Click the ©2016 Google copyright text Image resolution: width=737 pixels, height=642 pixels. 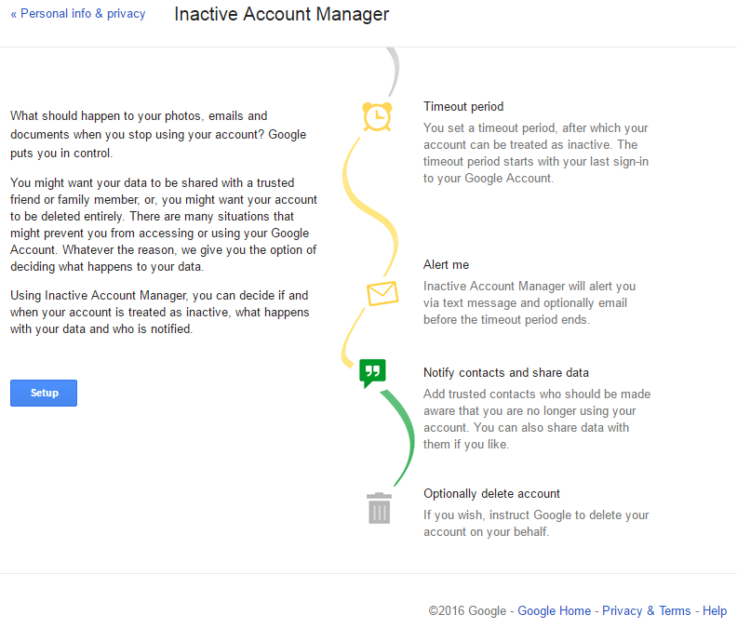click(x=467, y=610)
